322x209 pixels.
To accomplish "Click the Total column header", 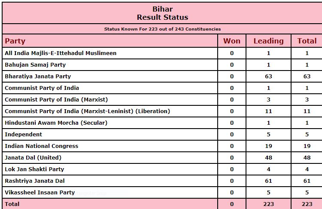I will pyautogui.click(x=307, y=41).
